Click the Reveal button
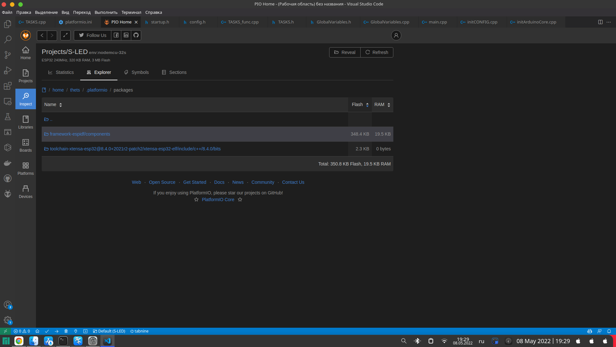Screen dimensions: 616x347 click(345, 52)
